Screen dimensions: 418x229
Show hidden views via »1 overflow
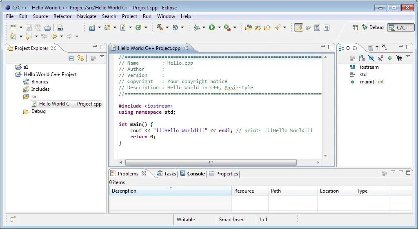385,47
